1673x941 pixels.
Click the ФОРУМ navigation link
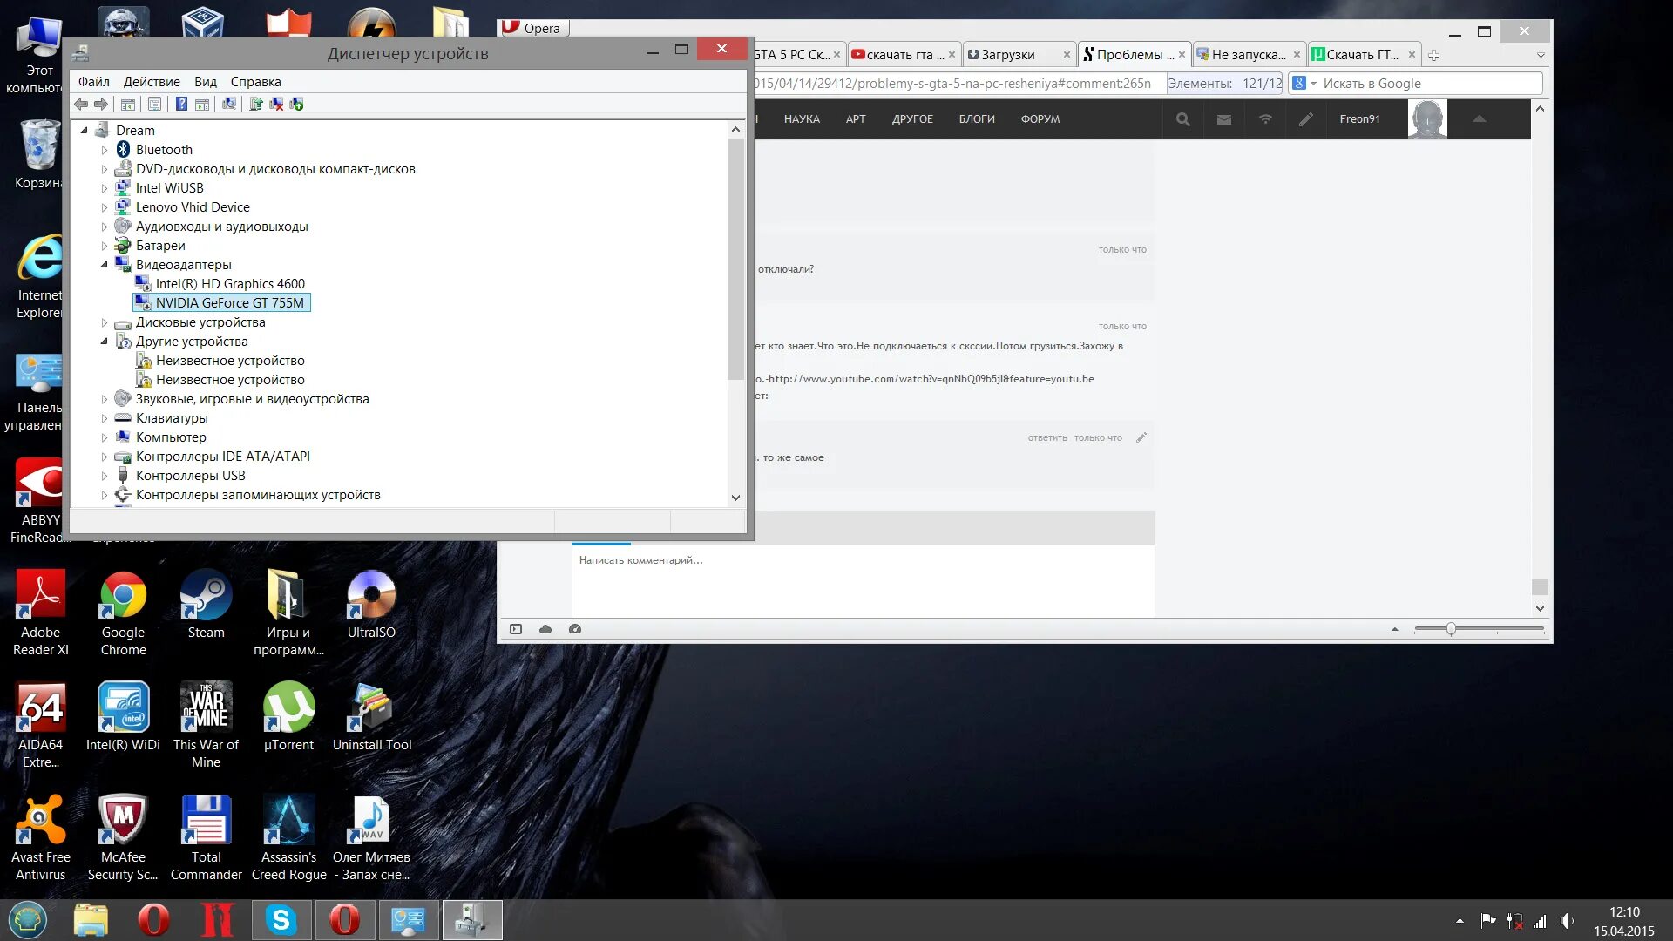click(1040, 119)
